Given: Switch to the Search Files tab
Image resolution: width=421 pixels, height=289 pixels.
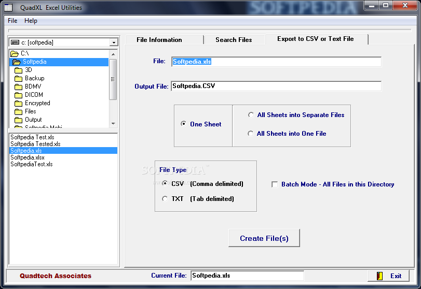Looking at the screenshot, I should tap(234, 40).
